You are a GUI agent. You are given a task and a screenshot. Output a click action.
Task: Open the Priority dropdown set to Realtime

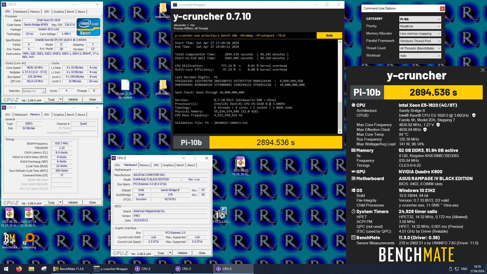(420, 26)
